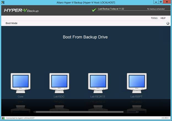Viewport: 172px width, 121px height.
Task: Click the Altaro app icon in title bar
Action: coord(3,2)
